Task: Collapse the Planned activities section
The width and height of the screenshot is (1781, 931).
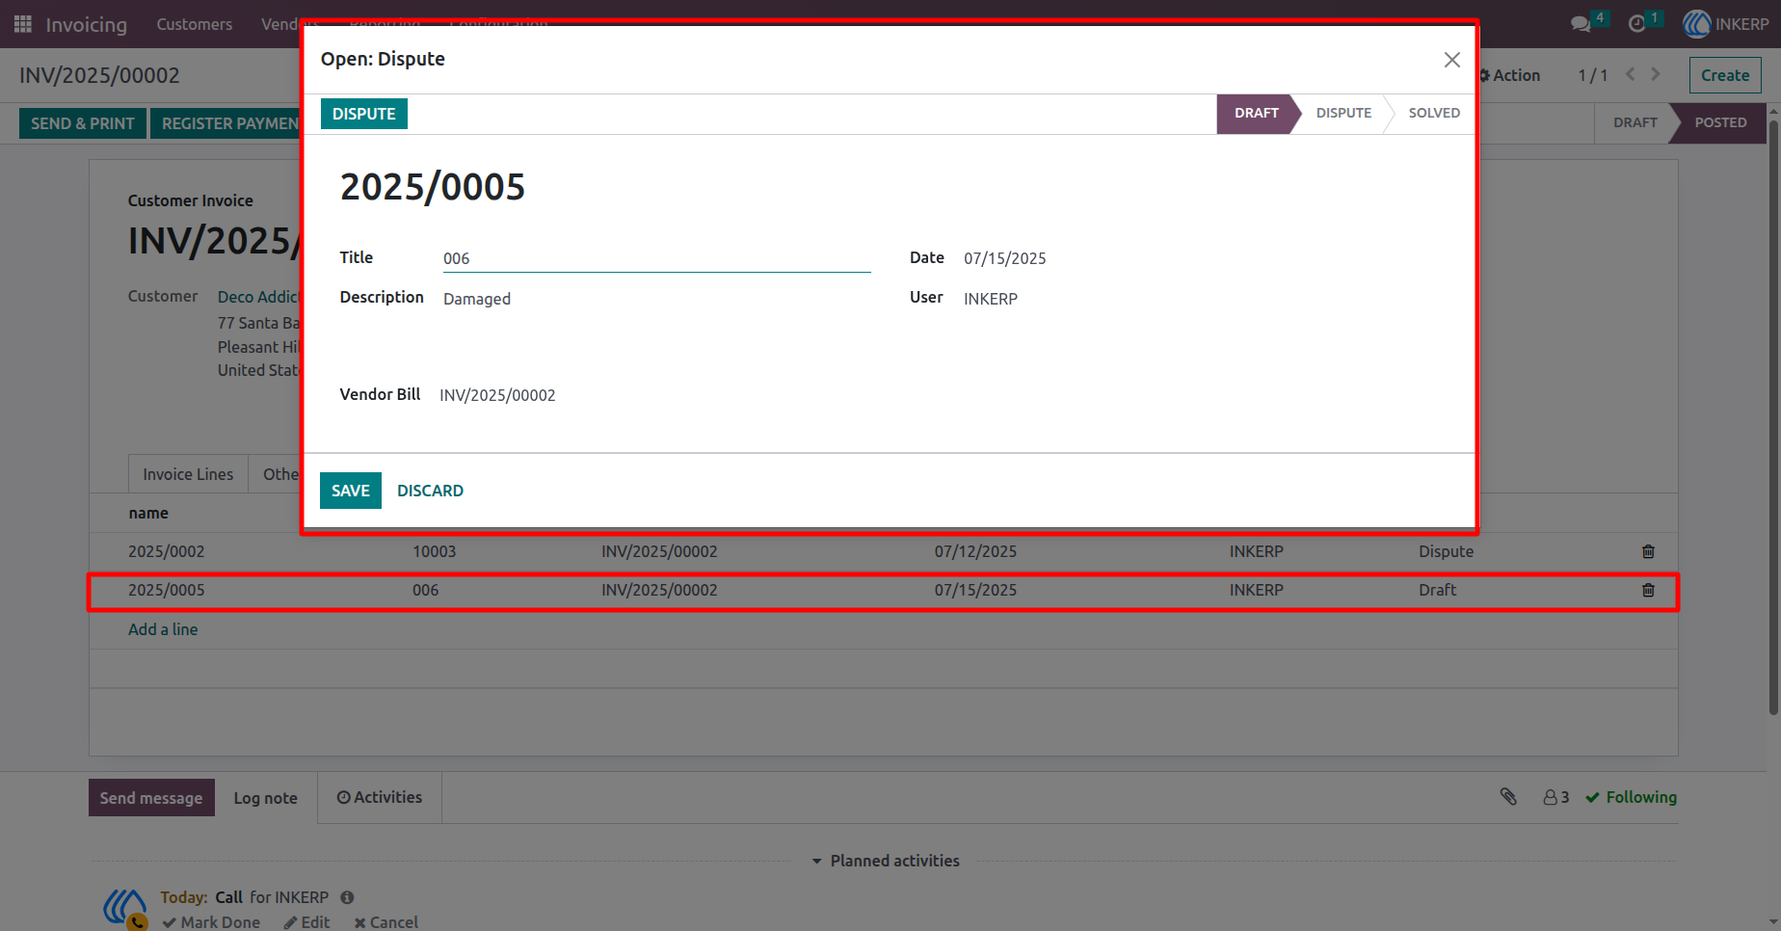Action: coord(886,861)
